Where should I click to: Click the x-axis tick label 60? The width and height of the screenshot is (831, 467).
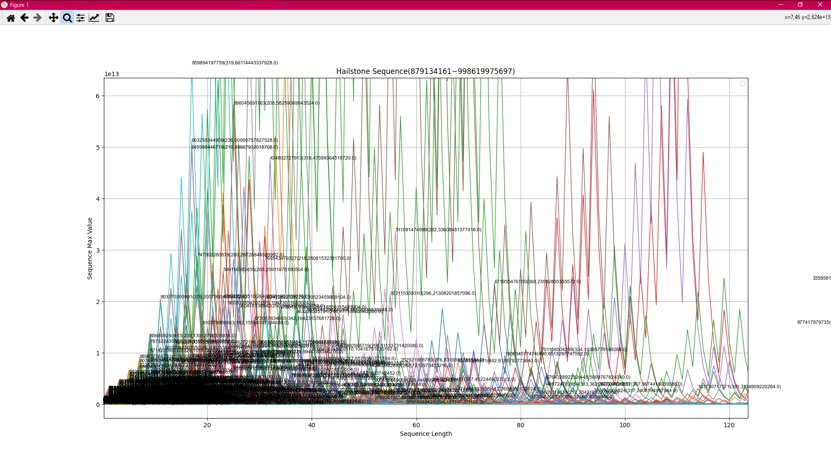tap(416, 425)
